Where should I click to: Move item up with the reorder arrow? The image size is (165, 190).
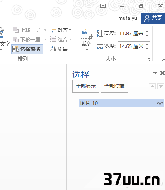pyautogui.click(x=152, y=86)
